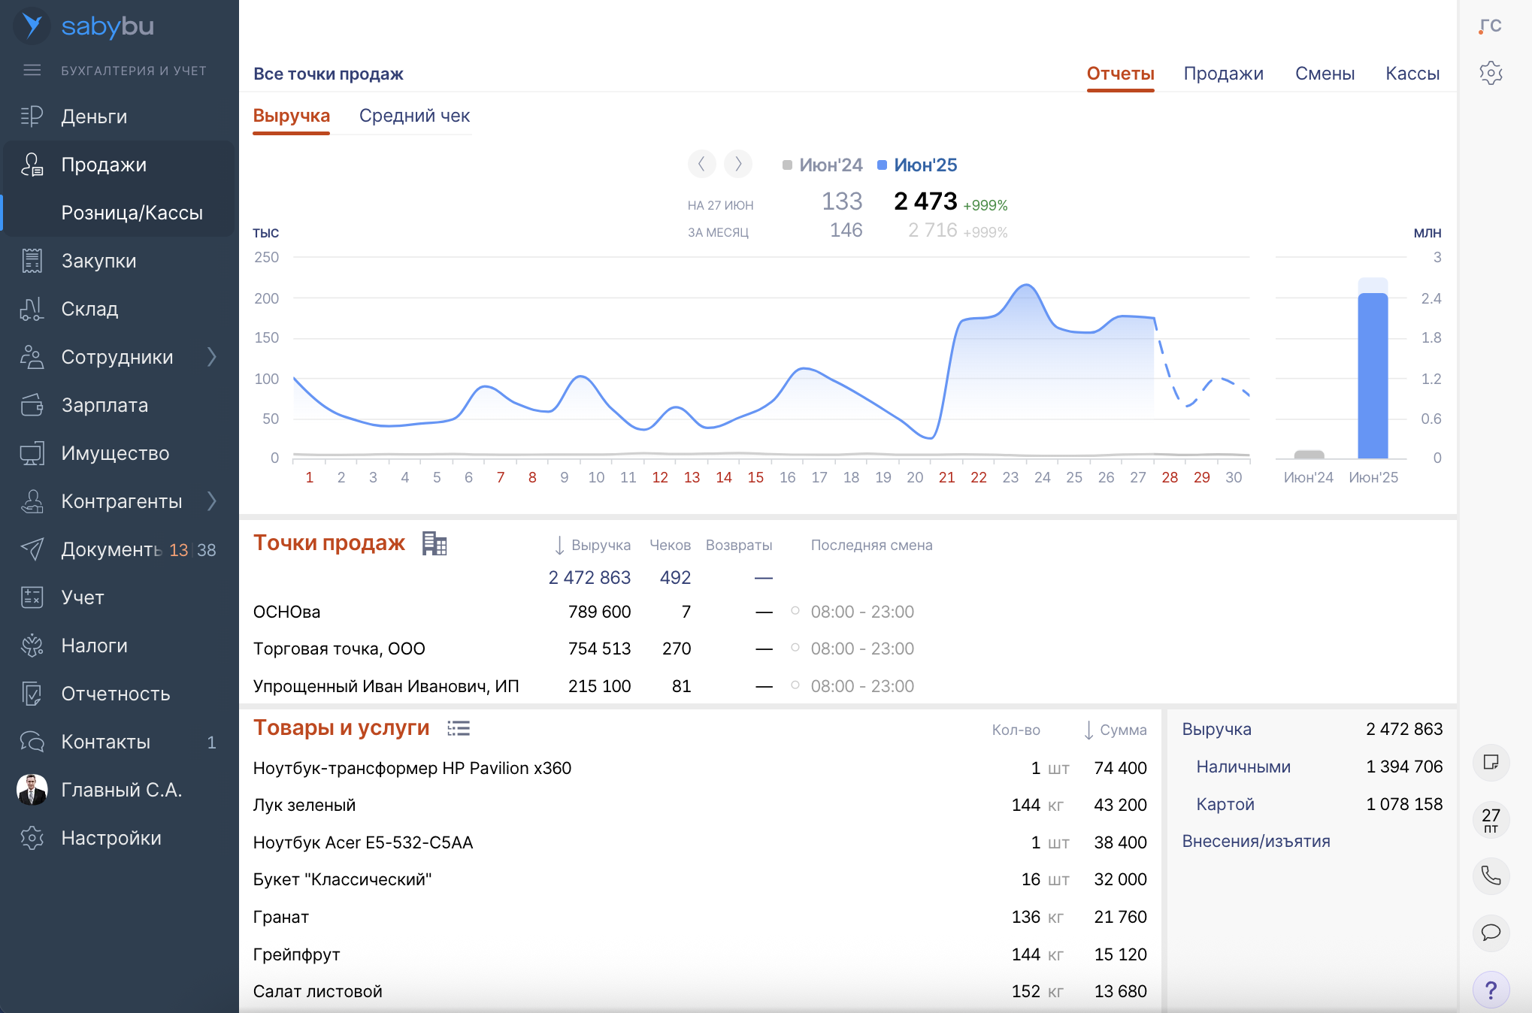Image resolution: width=1532 pixels, height=1013 pixels.
Task: Open the Торговая точка, ООО row
Action: point(339,649)
